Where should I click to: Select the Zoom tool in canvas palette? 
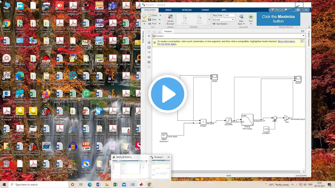(x=149, y=43)
